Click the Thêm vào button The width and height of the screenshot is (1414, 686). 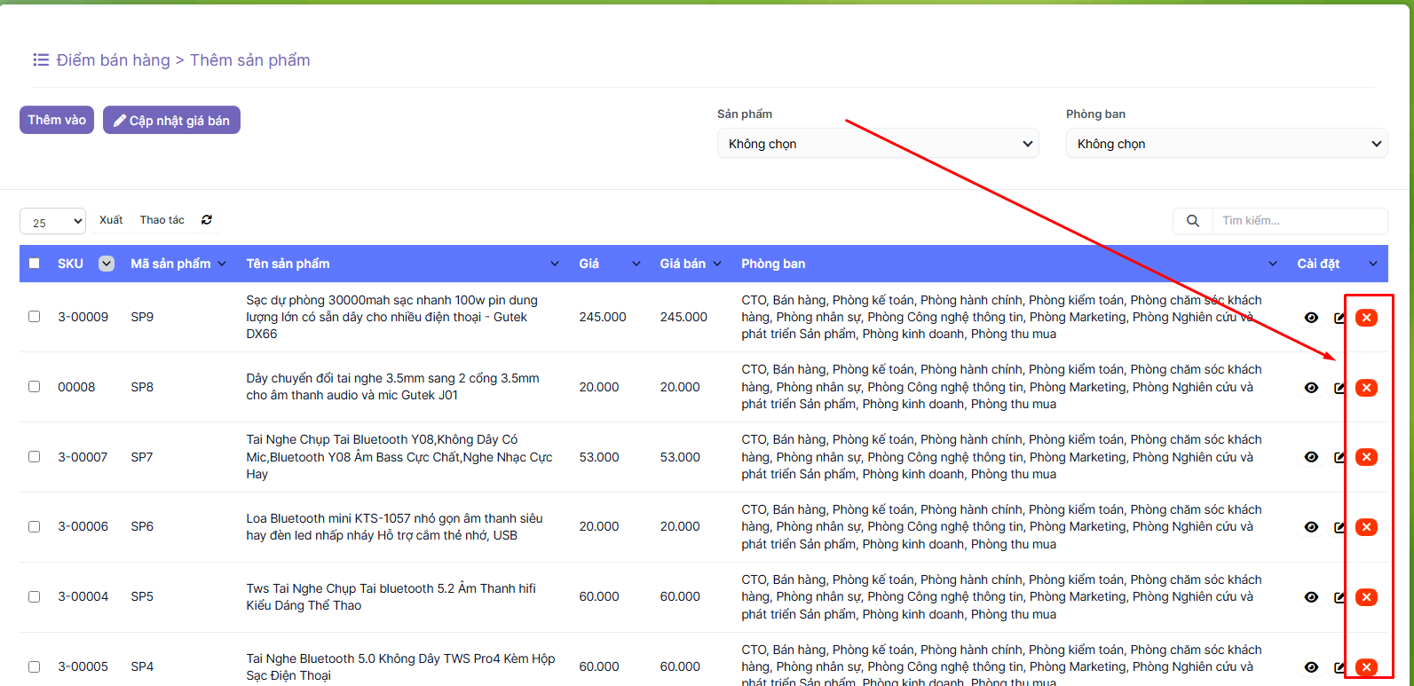click(x=57, y=120)
